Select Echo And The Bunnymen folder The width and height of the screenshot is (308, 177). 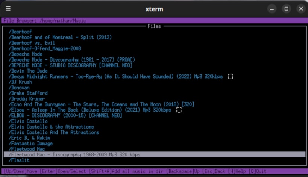102,104
